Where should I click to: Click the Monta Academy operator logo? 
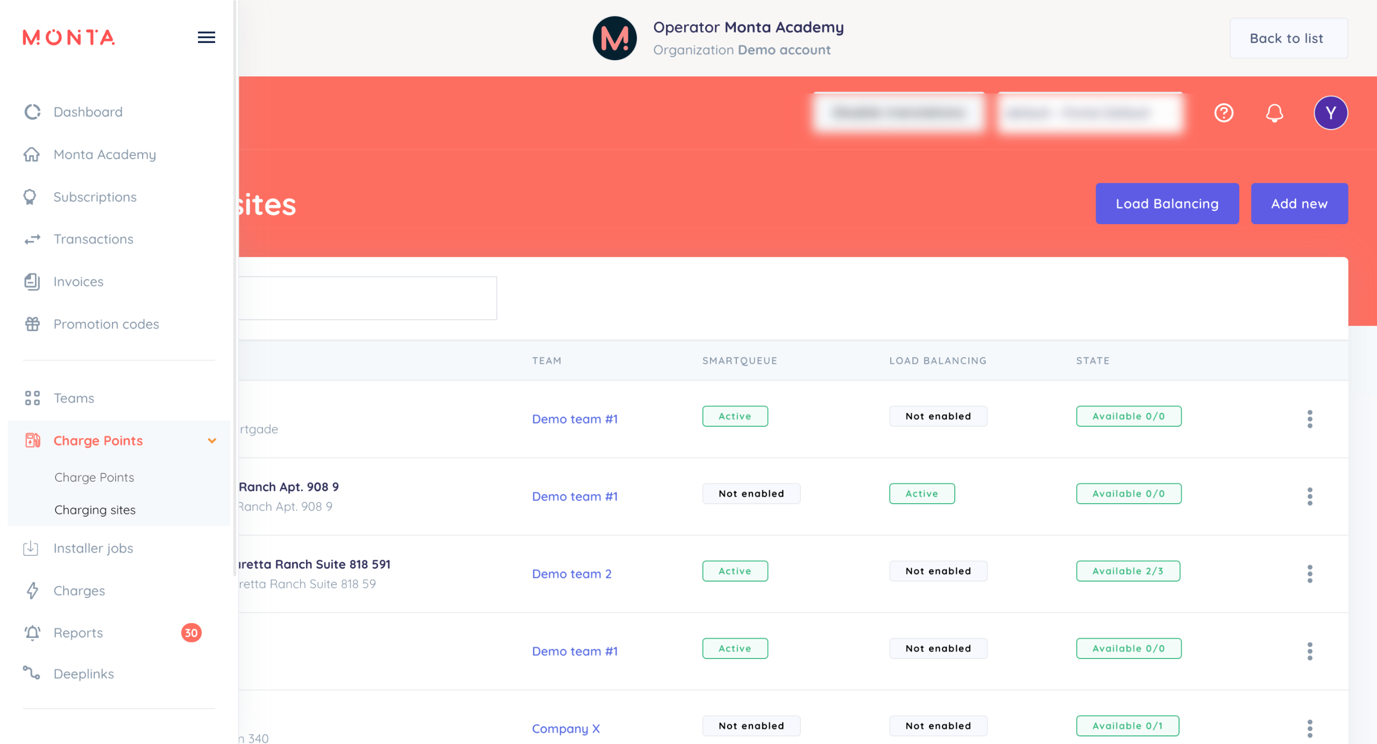614,38
